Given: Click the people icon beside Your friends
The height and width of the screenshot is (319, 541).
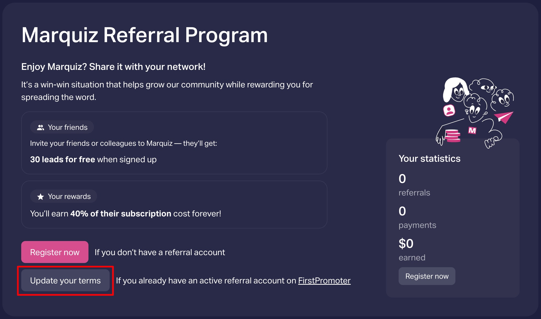Looking at the screenshot, I should [40, 127].
